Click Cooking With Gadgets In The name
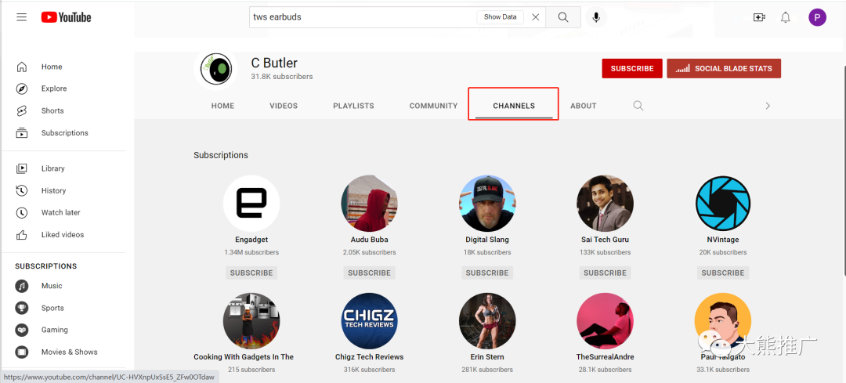This screenshot has height=383, width=846. 244,357
